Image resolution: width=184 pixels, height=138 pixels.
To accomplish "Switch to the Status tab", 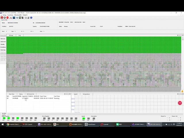I will 21,94.
